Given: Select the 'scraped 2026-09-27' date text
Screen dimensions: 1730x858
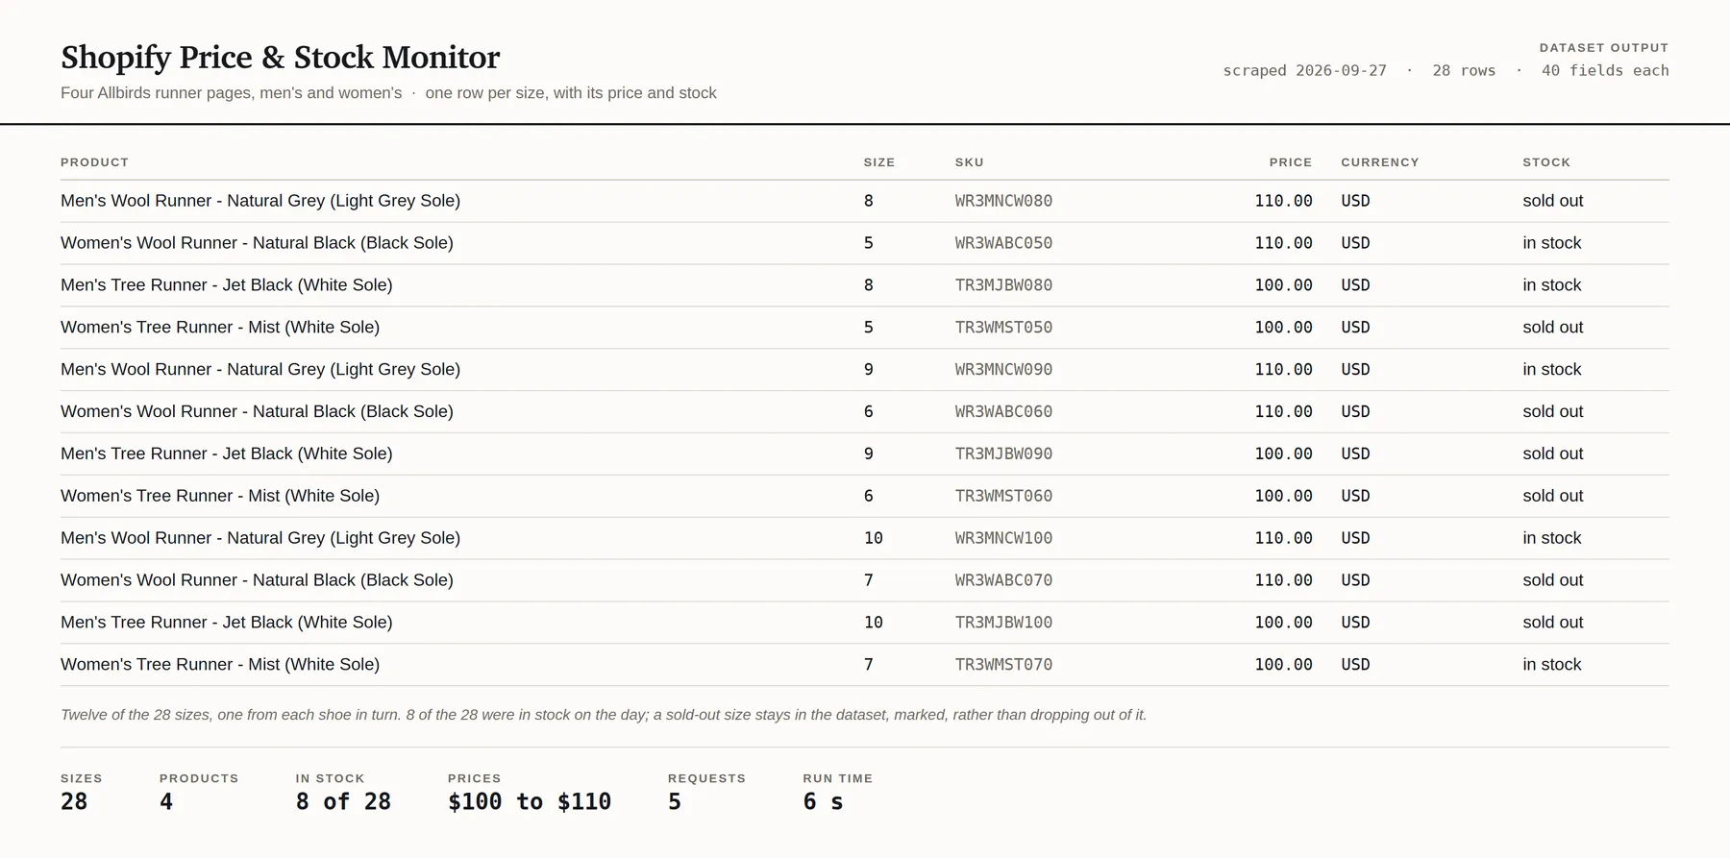Looking at the screenshot, I should point(1304,70).
